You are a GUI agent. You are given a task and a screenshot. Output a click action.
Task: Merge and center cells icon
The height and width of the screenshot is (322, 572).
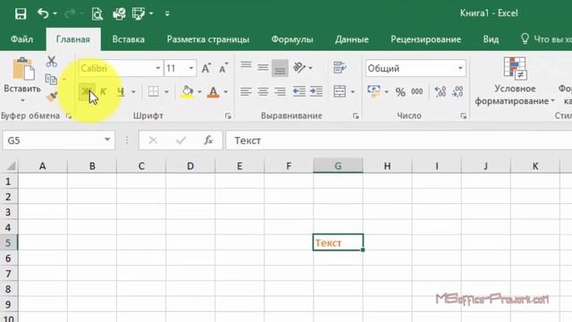click(x=340, y=91)
